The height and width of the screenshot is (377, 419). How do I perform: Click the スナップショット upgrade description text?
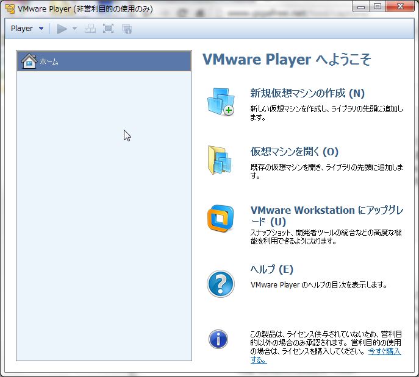tap(326, 237)
